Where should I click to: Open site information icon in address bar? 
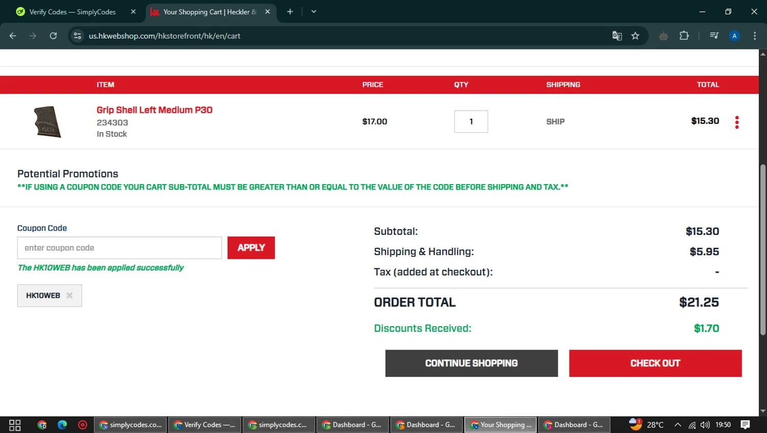tap(77, 36)
